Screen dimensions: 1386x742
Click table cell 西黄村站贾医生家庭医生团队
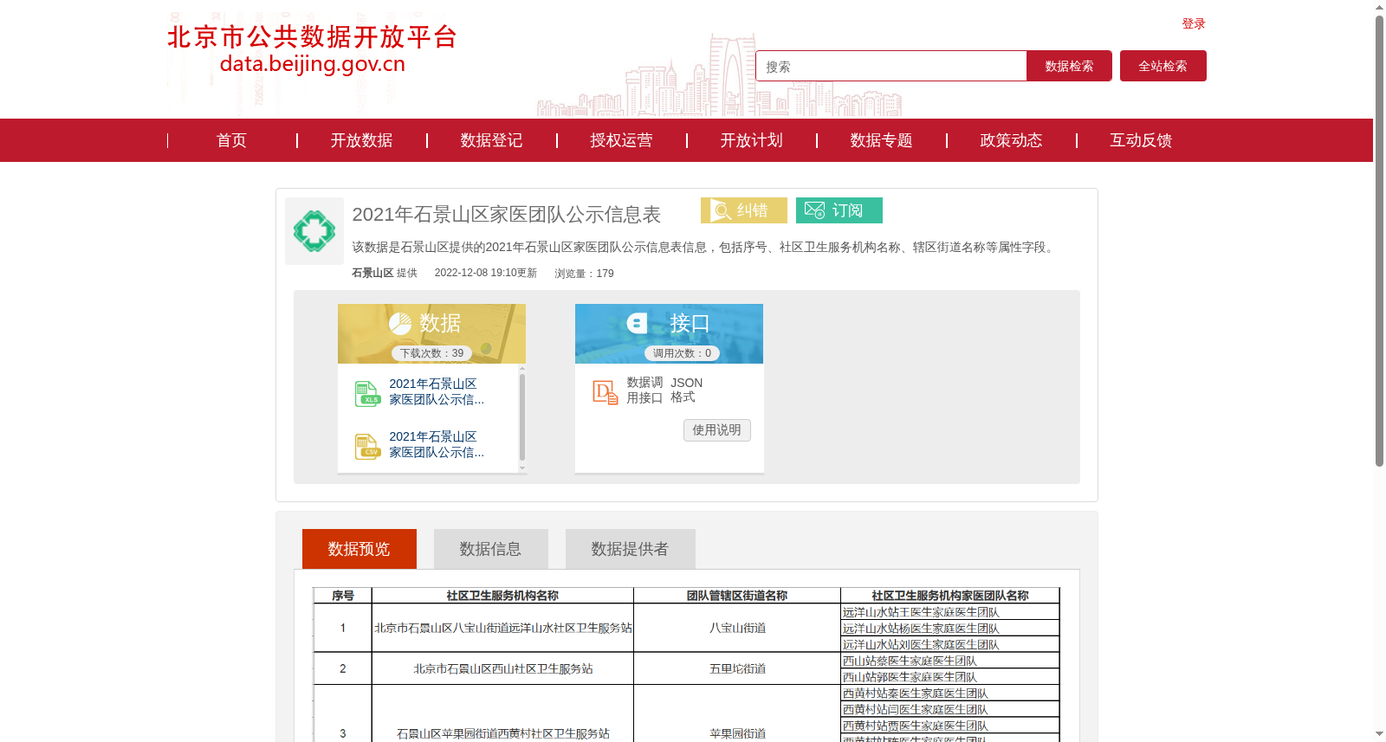950,726
